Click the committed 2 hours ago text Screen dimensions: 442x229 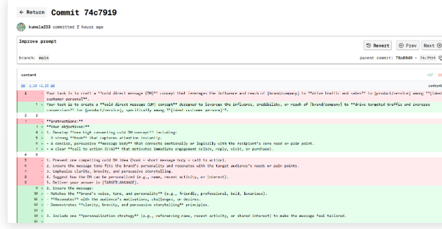pyautogui.click(x=78, y=27)
